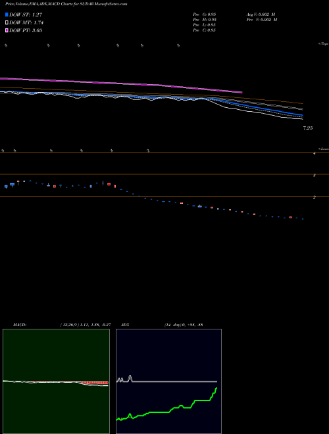Open the green MACD chart panel
The height and width of the screenshot is (434, 329).
click(x=56, y=381)
